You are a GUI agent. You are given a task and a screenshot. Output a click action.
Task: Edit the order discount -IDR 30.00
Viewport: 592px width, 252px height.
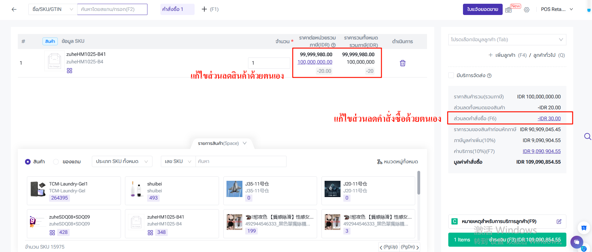(x=549, y=119)
